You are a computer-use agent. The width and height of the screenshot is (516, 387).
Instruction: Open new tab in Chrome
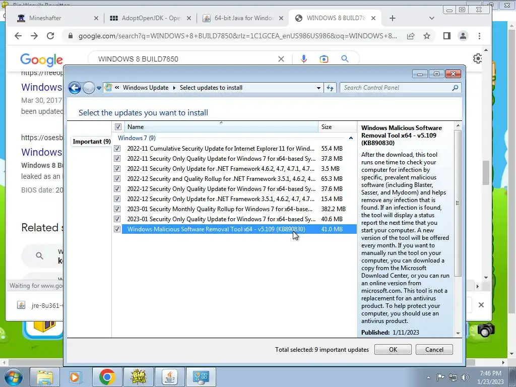coord(392,18)
